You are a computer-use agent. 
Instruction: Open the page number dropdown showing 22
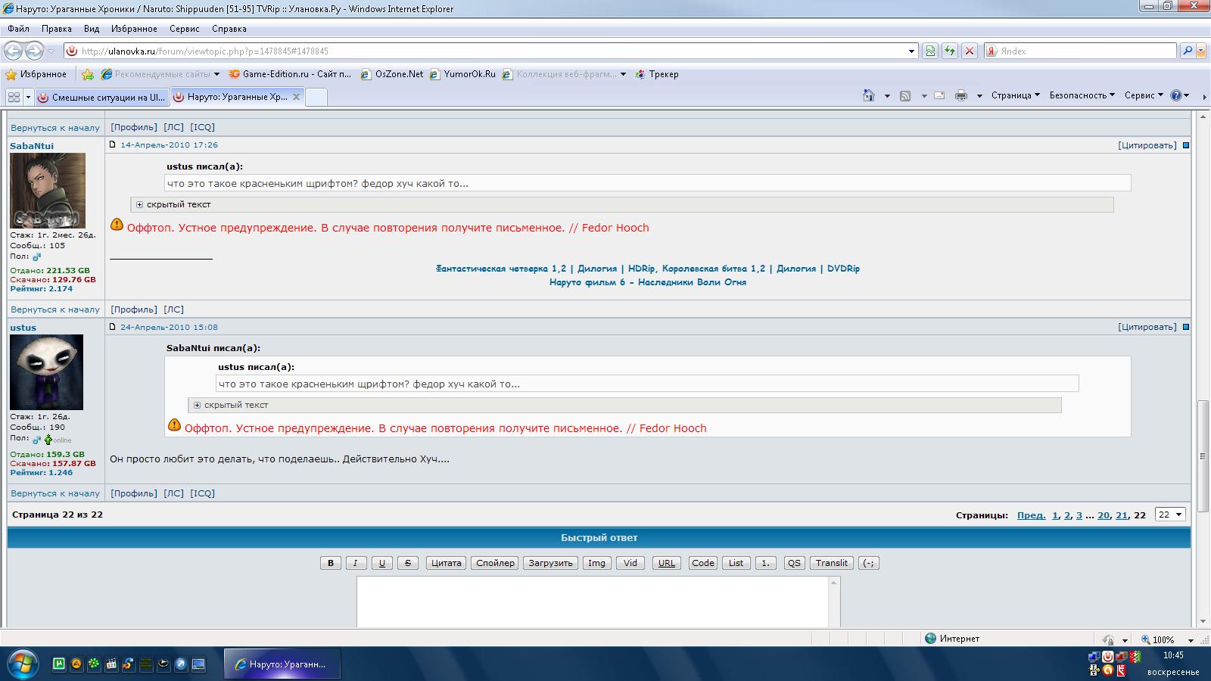pyautogui.click(x=1170, y=515)
